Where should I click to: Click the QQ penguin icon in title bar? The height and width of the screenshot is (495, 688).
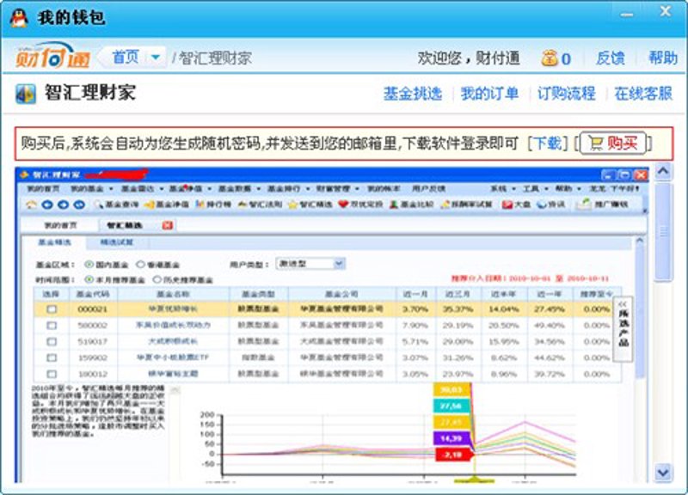pos(19,18)
